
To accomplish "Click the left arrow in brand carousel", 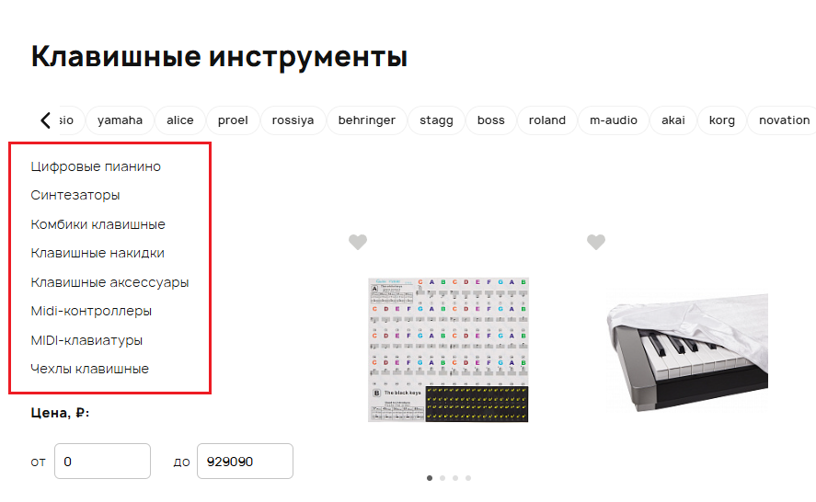I will point(46,120).
